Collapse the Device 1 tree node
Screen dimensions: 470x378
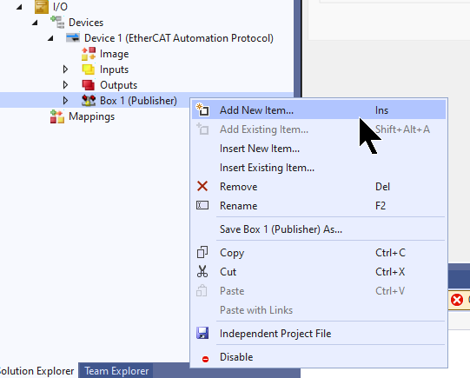(x=50, y=38)
